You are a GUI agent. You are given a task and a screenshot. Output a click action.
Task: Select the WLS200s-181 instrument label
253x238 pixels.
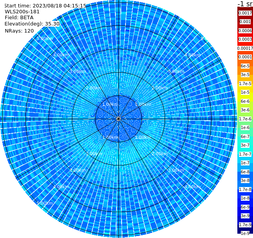coord(22,12)
